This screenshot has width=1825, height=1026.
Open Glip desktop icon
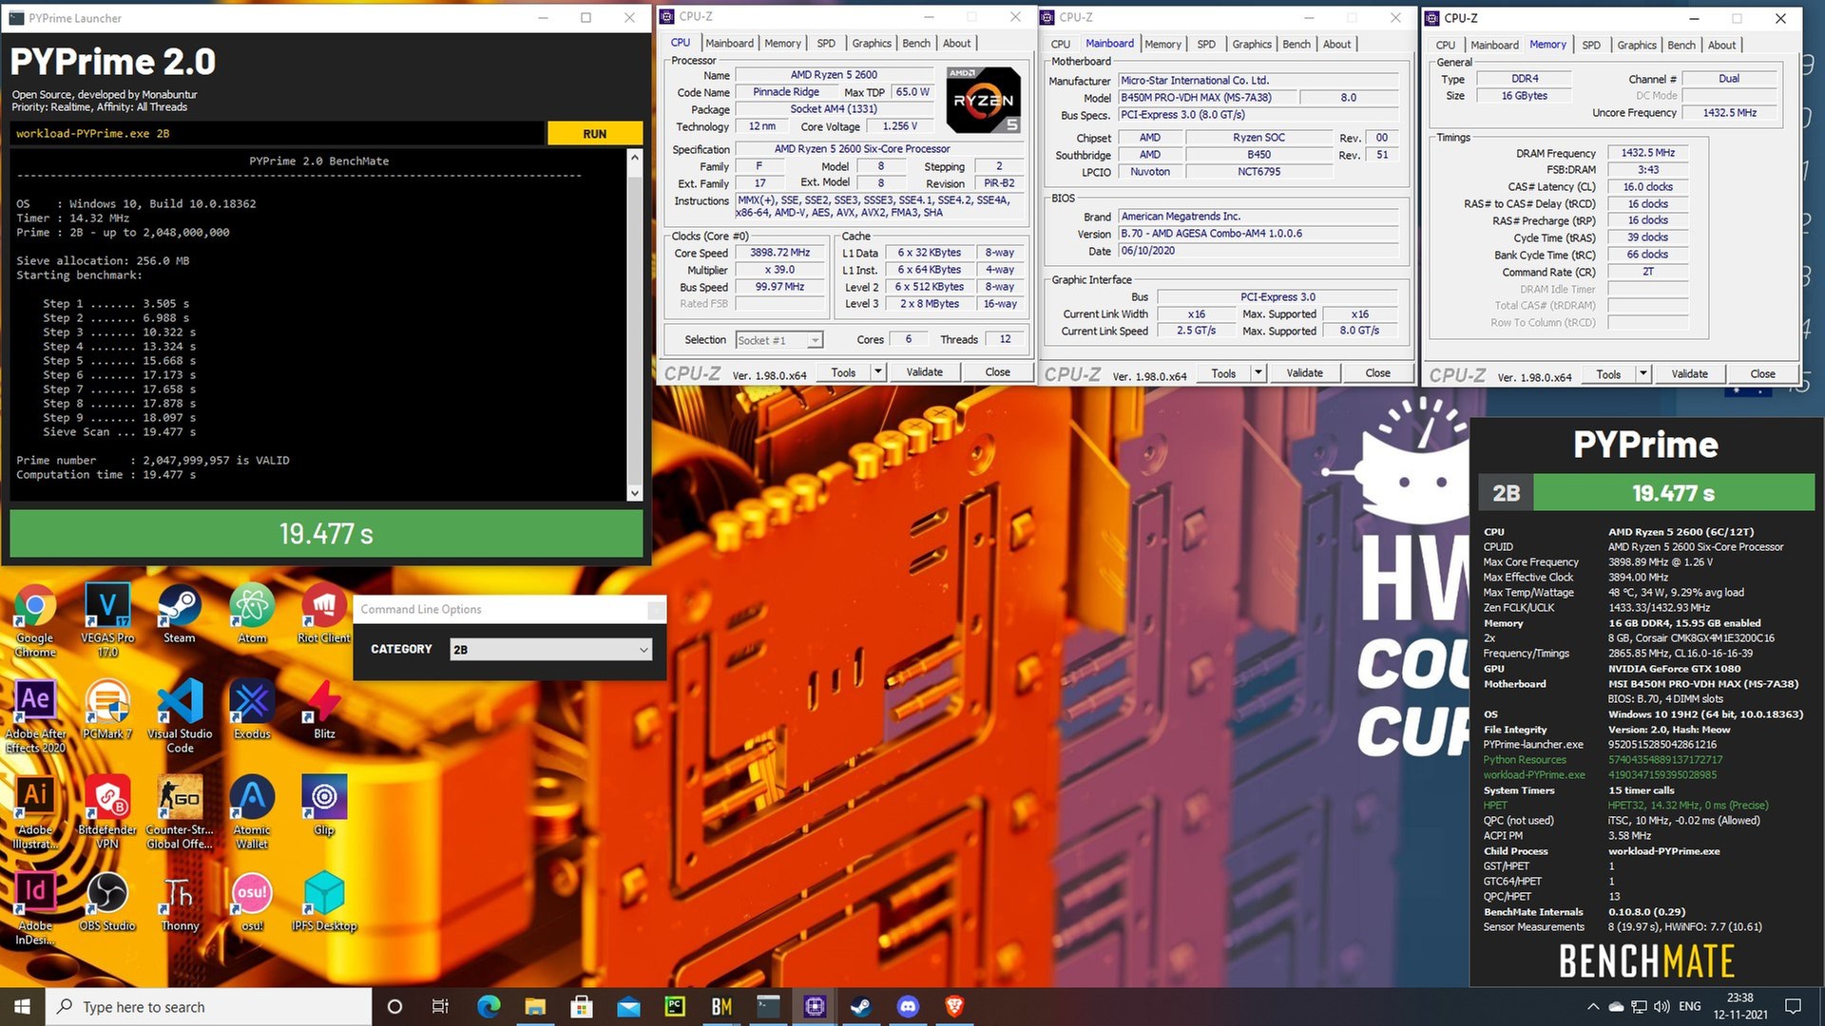pyautogui.click(x=324, y=806)
